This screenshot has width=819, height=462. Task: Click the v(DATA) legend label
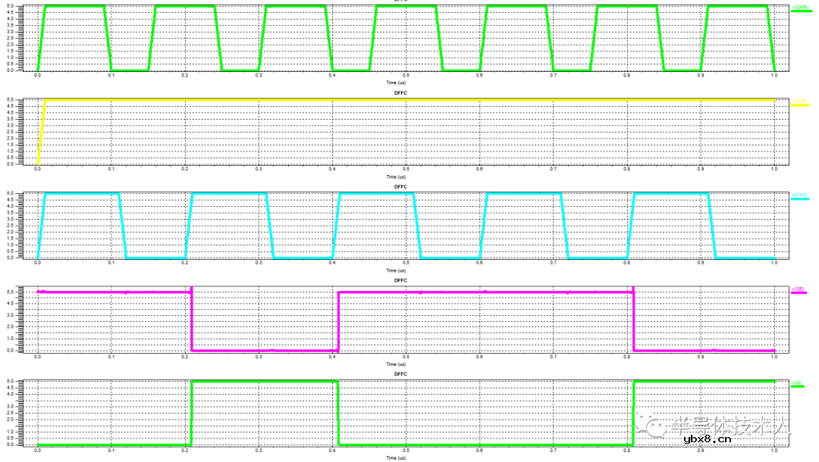[801, 8]
